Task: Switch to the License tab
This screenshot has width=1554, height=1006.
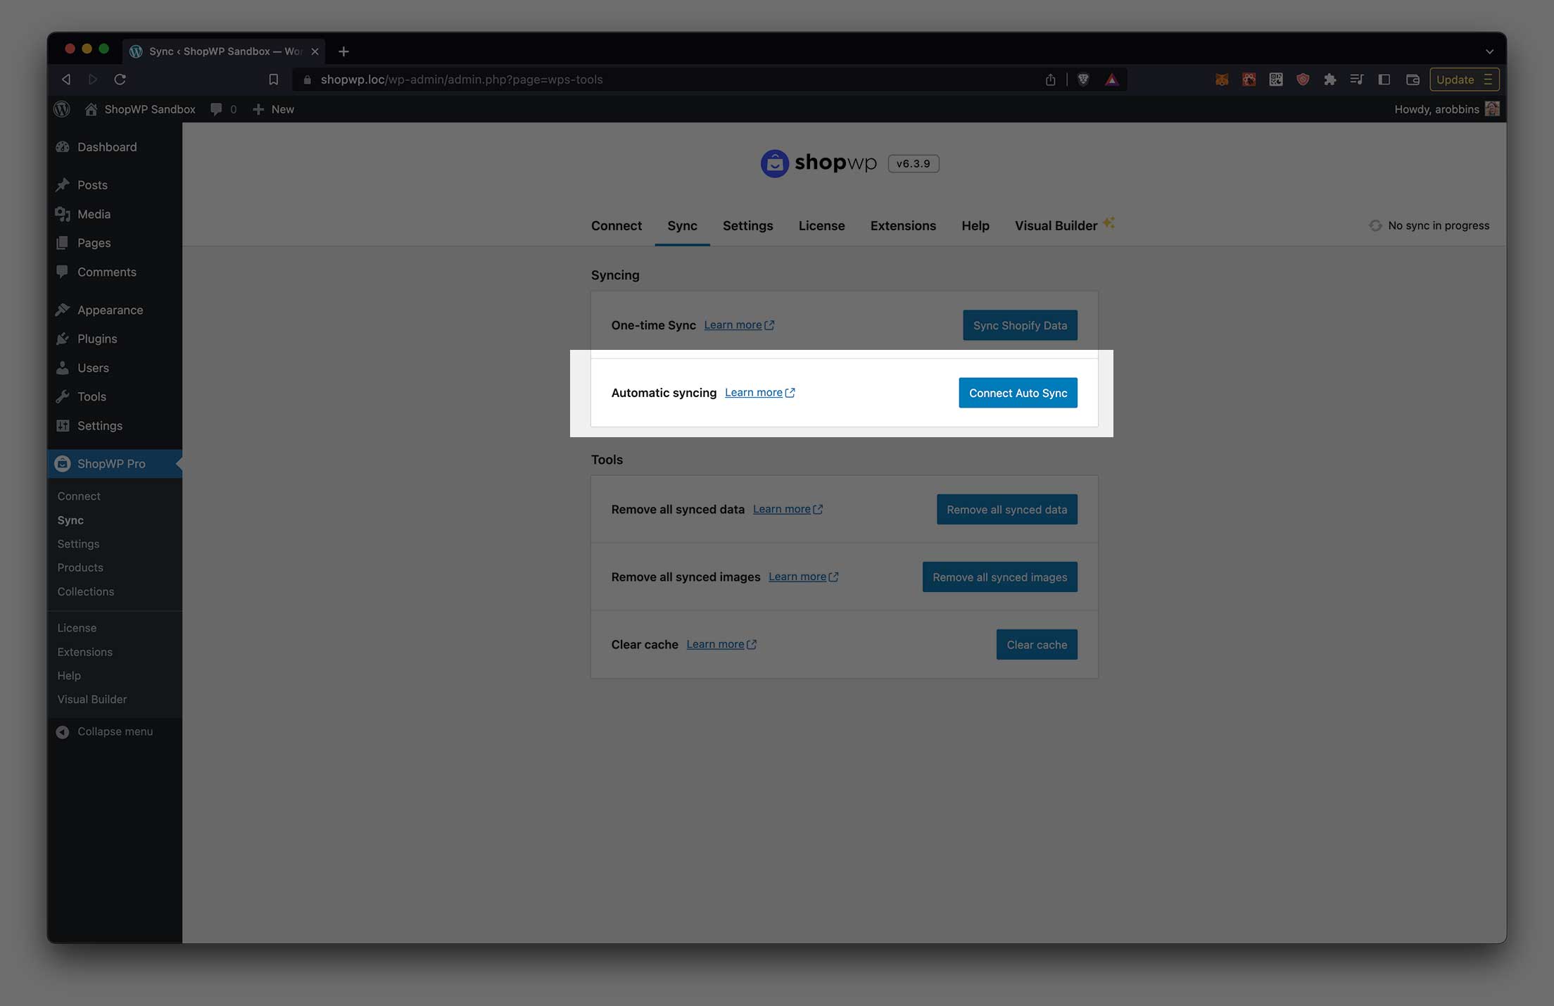Action: tap(821, 226)
